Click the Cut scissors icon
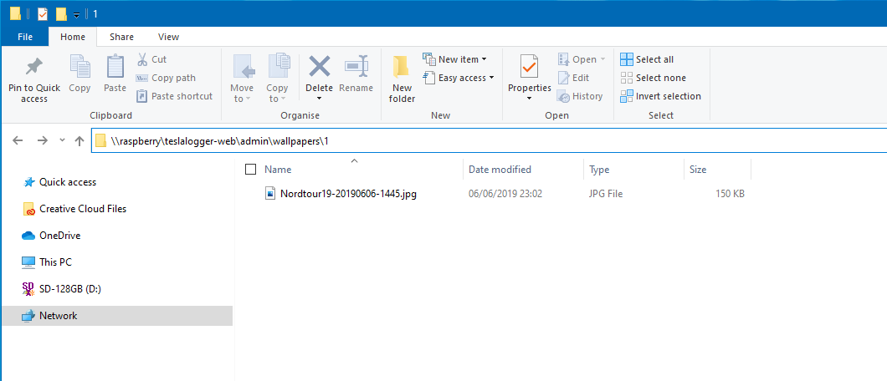 141,59
